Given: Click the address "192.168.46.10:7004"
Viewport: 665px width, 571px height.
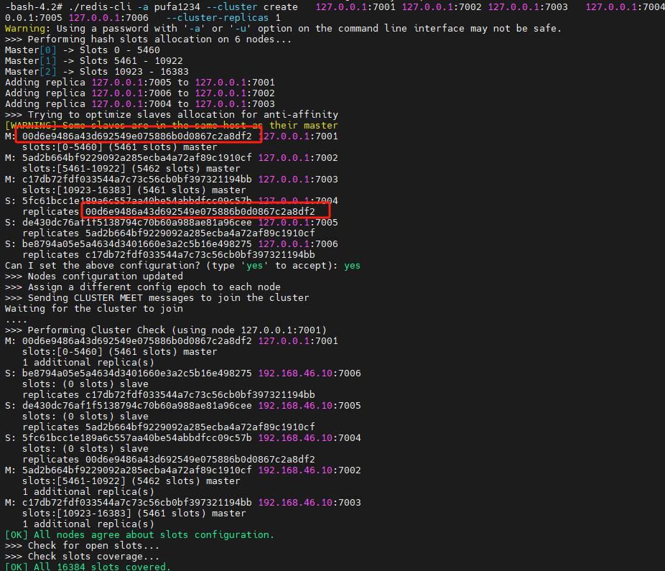Looking at the screenshot, I should pos(310,438).
